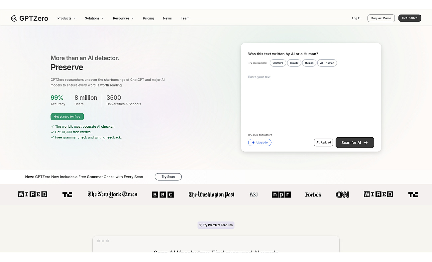Try the ChatGPT example text
This screenshot has height=262, width=432.
278,63
